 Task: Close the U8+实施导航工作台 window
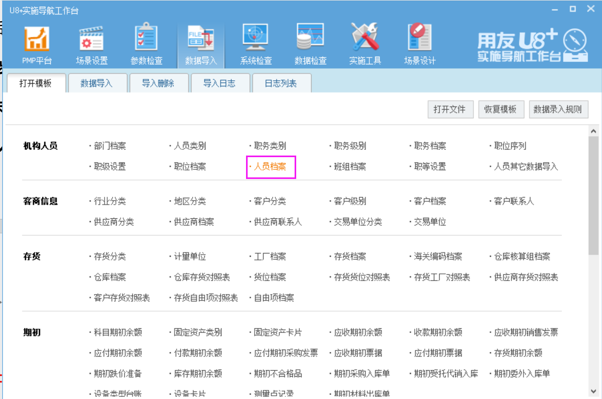click(x=591, y=9)
